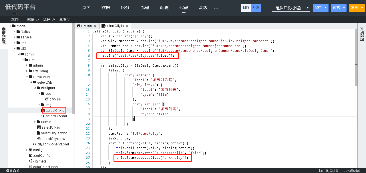Open the 保存 dropdown arrow
The image size is (366, 173).
[326, 8]
